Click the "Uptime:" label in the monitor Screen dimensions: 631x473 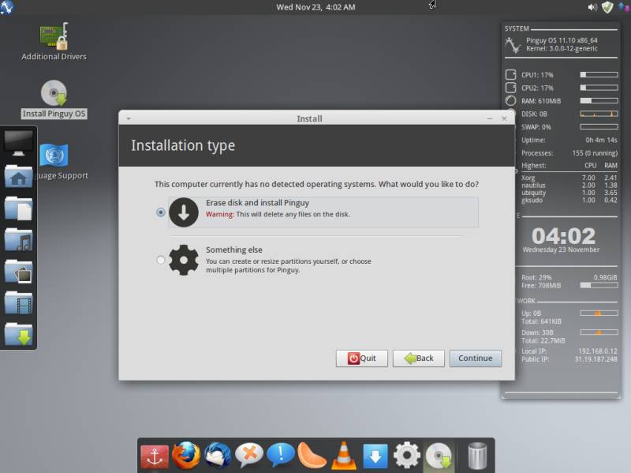533,141
